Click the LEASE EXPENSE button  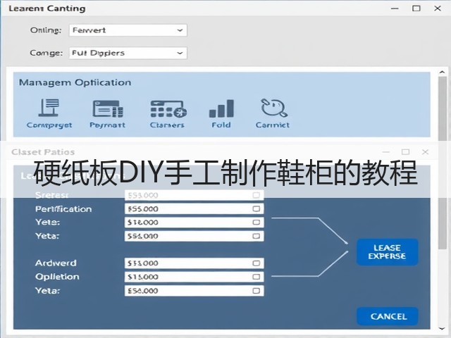(x=387, y=252)
